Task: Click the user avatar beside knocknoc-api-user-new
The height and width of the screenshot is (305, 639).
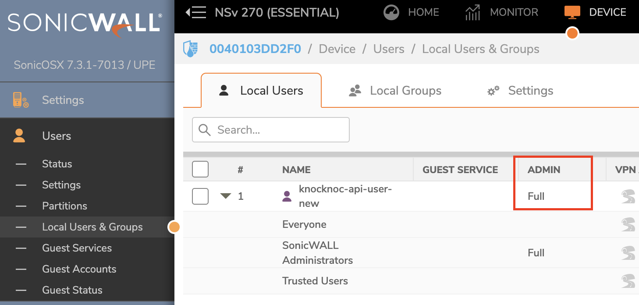Action: pyautogui.click(x=287, y=196)
